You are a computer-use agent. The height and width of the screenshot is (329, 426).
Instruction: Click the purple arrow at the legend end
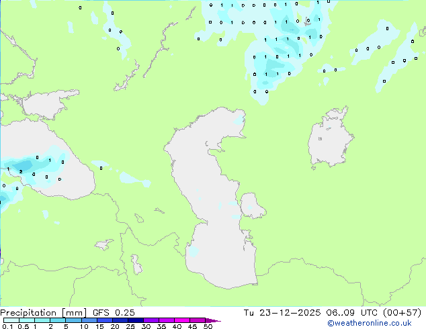click(213, 320)
